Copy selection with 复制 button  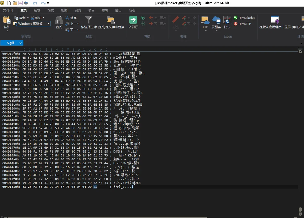pyautogui.click(x=20, y=18)
